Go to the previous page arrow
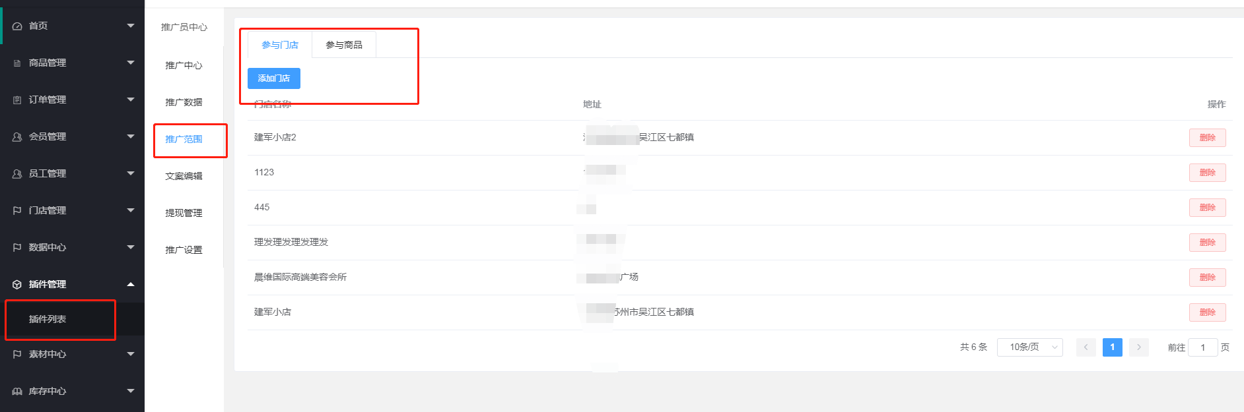 (x=1086, y=347)
